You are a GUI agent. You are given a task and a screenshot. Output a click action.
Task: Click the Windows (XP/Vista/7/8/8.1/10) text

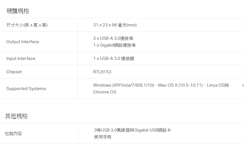coord(123,85)
